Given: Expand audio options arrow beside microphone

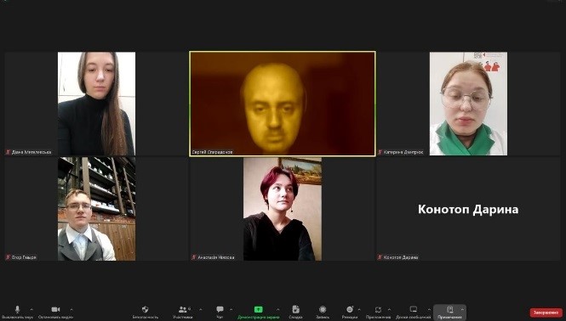Looking at the screenshot, I should pos(31,309).
